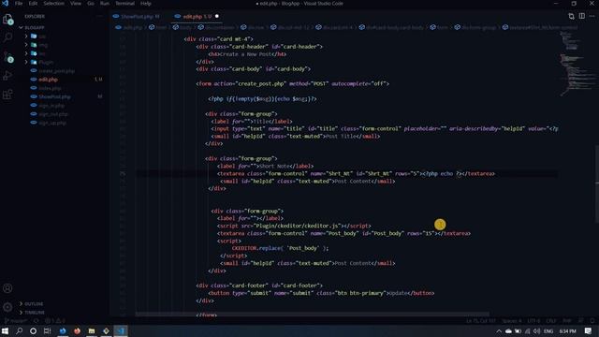Open the View menu
This screenshot has height=337, width=599.
point(75,4)
